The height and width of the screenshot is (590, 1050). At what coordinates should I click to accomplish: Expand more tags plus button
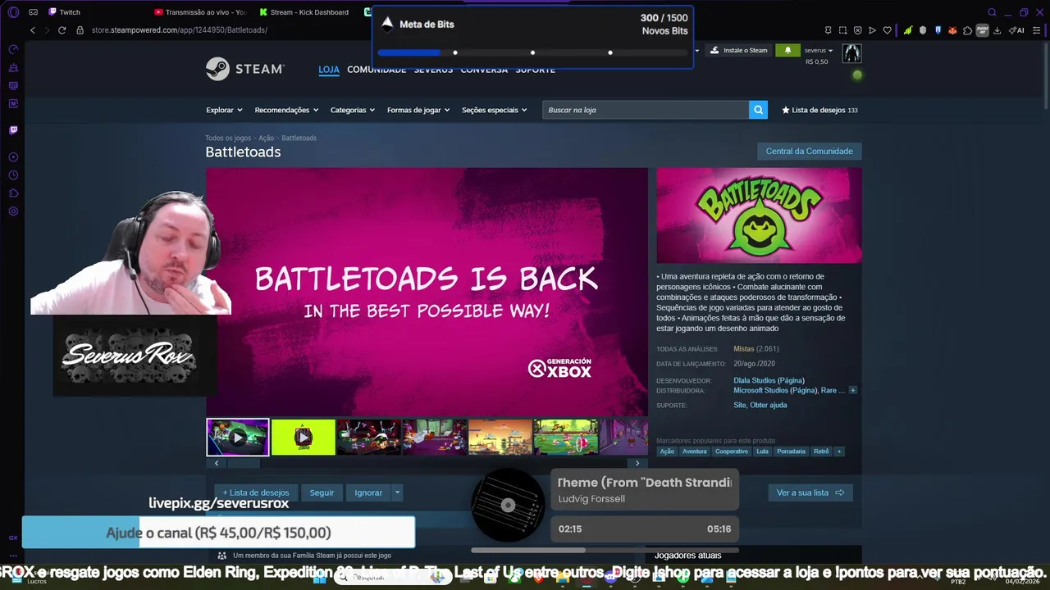[x=838, y=452]
